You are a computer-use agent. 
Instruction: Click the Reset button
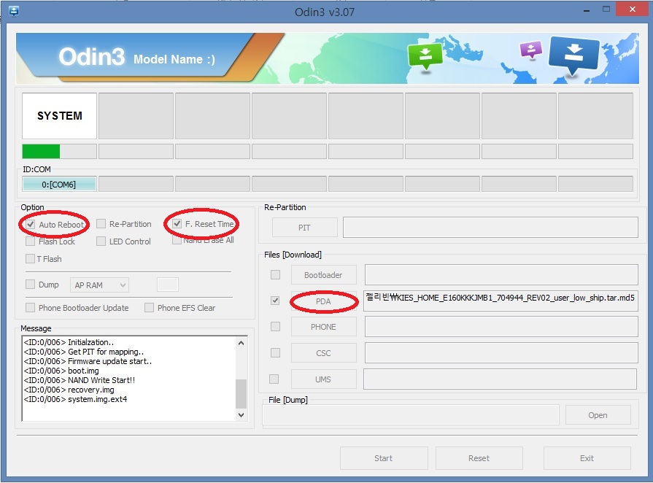(x=479, y=458)
